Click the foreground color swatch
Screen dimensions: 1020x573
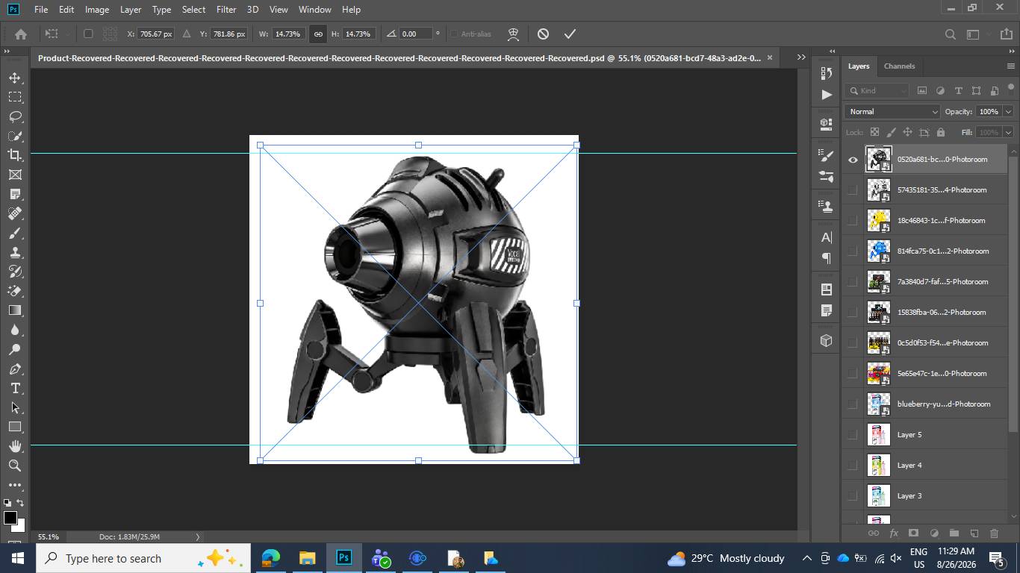click(x=10, y=518)
